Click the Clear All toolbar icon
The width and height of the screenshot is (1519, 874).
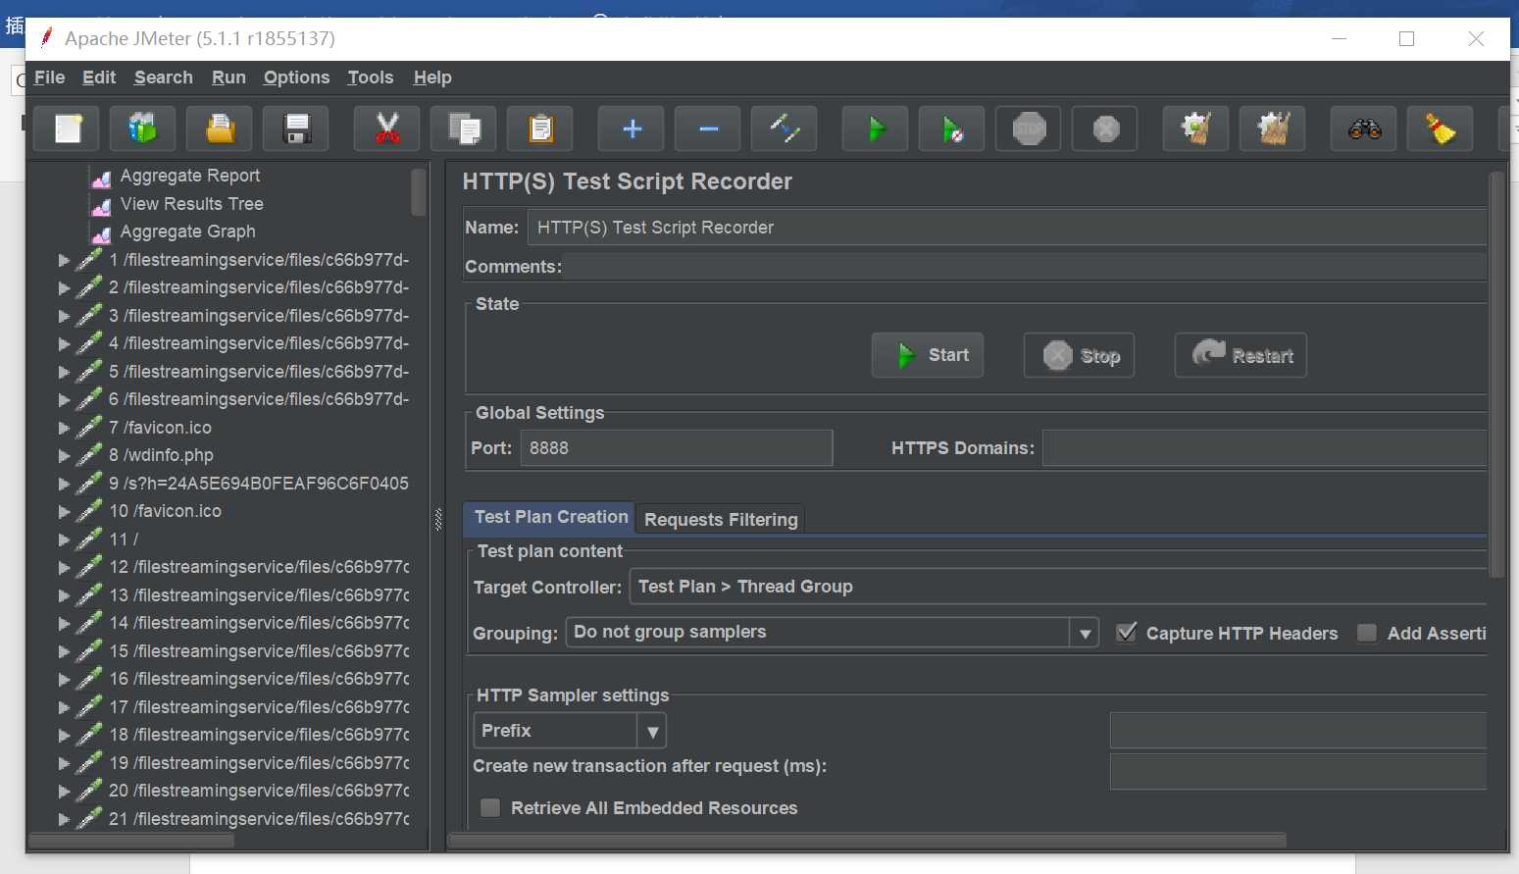[x=1272, y=129]
